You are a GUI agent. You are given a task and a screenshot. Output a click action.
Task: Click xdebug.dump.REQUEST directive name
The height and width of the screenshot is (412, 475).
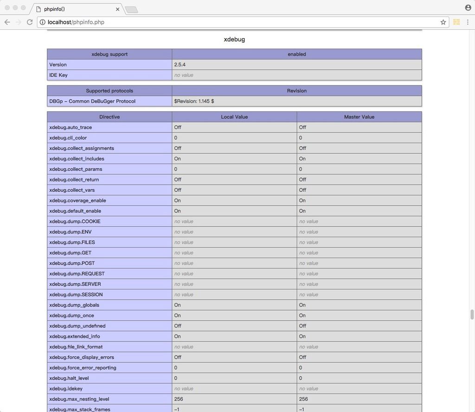click(x=77, y=274)
